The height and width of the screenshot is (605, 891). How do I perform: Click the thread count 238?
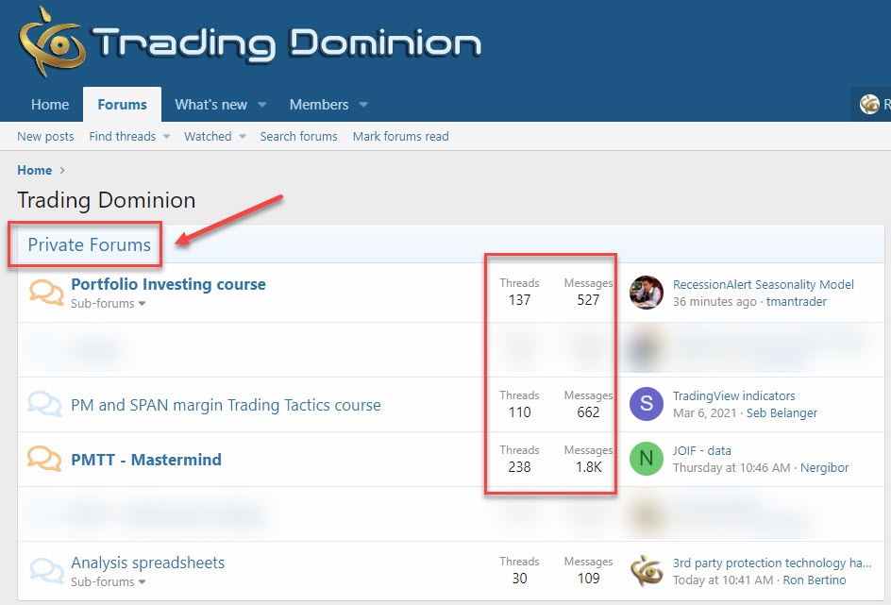[519, 467]
